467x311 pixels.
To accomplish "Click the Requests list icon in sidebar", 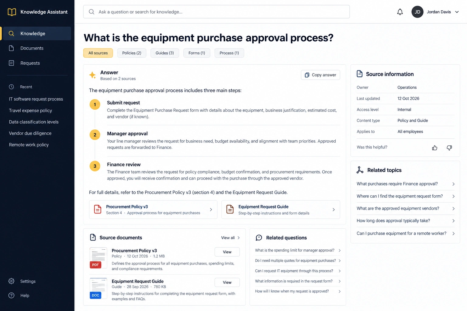I will pyautogui.click(x=12, y=63).
